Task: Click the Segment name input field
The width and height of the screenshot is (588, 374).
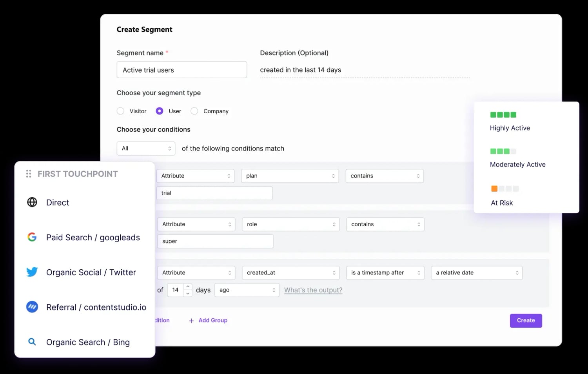Action: (x=181, y=69)
